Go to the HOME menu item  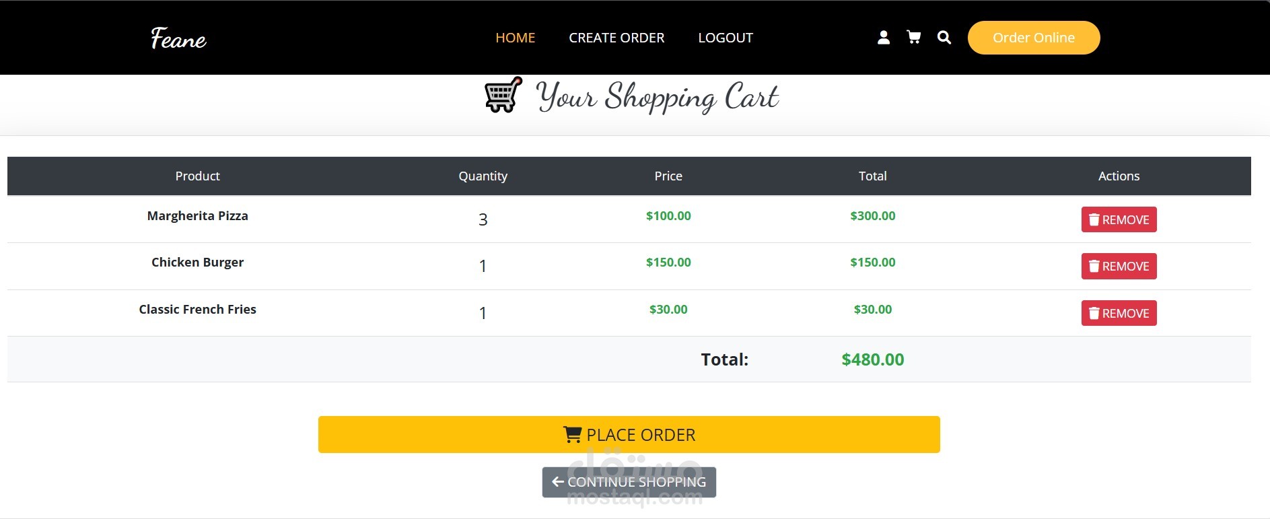tap(515, 38)
